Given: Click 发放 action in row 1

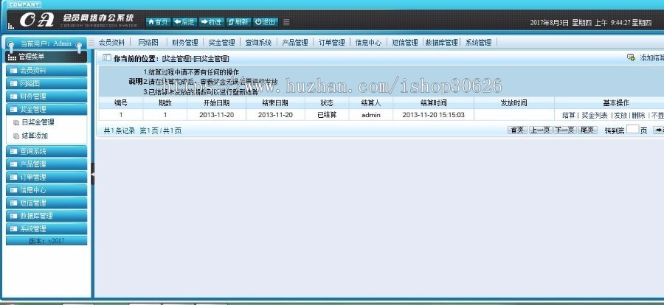Looking at the screenshot, I should (620, 115).
